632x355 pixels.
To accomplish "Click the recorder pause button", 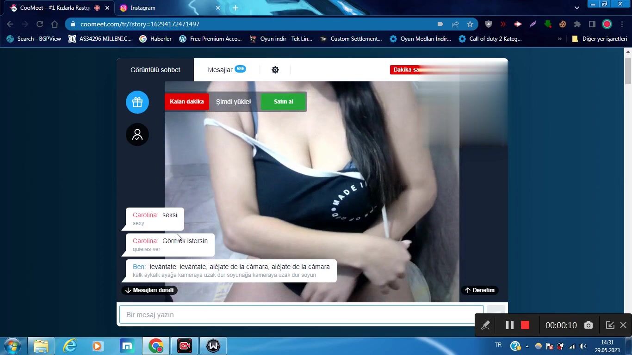I will click(x=509, y=325).
